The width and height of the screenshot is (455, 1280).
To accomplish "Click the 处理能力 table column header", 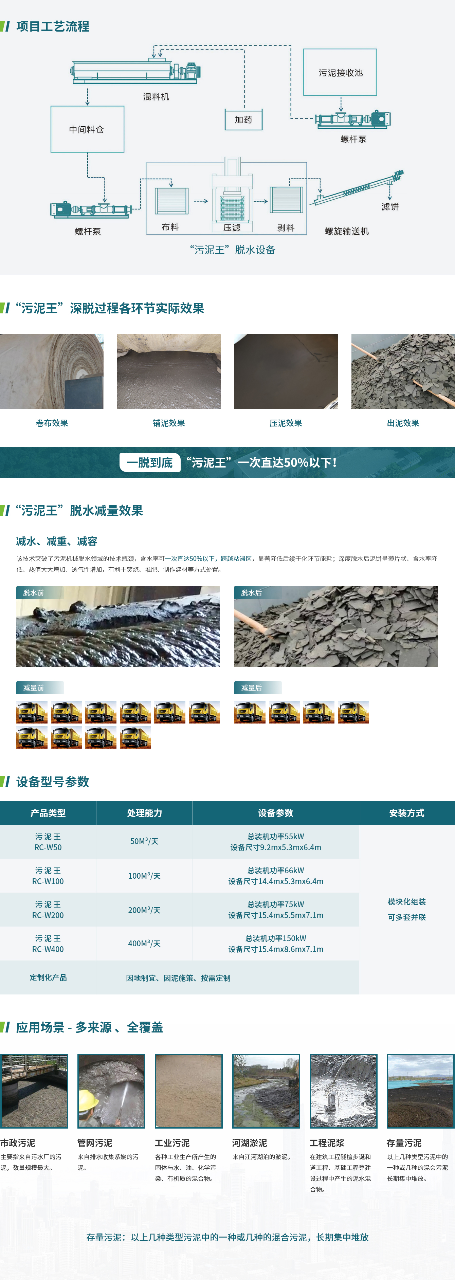I will (144, 813).
